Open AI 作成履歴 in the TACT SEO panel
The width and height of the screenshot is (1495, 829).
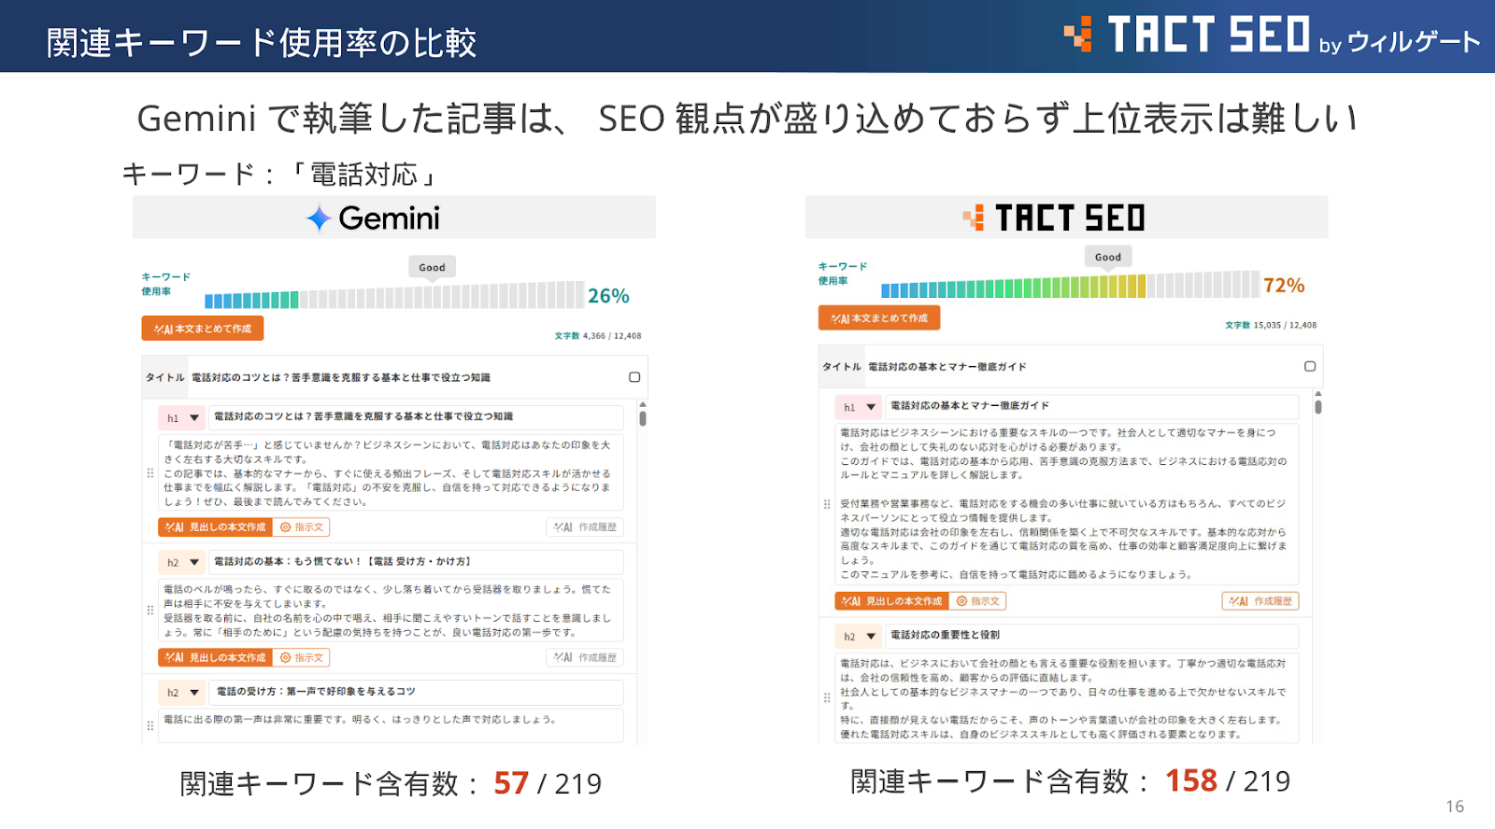click(1260, 601)
